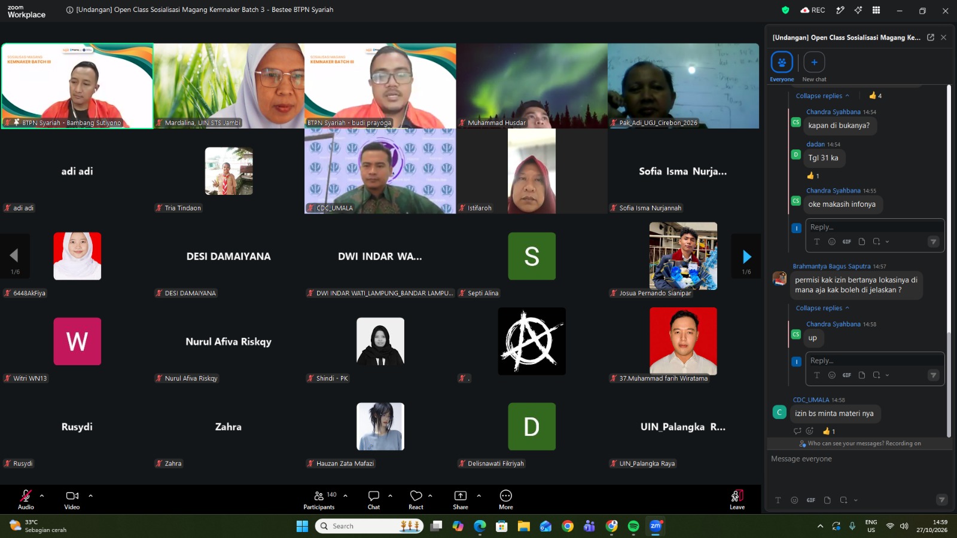The image size is (957, 538).
Task: Toggle the Chat panel icon
Action: click(374, 500)
